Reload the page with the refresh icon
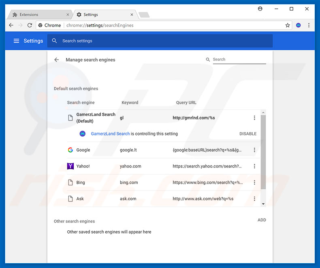The height and width of the screenshot is (268, 320). (30, 25)
